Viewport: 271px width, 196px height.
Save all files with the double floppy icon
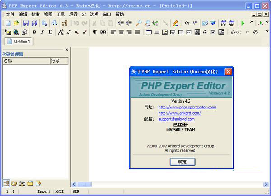coord(34,23)
